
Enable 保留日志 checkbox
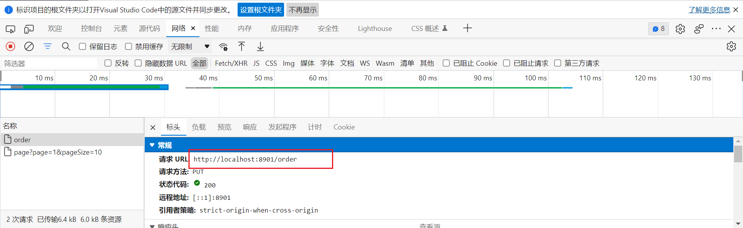[82, 46]
